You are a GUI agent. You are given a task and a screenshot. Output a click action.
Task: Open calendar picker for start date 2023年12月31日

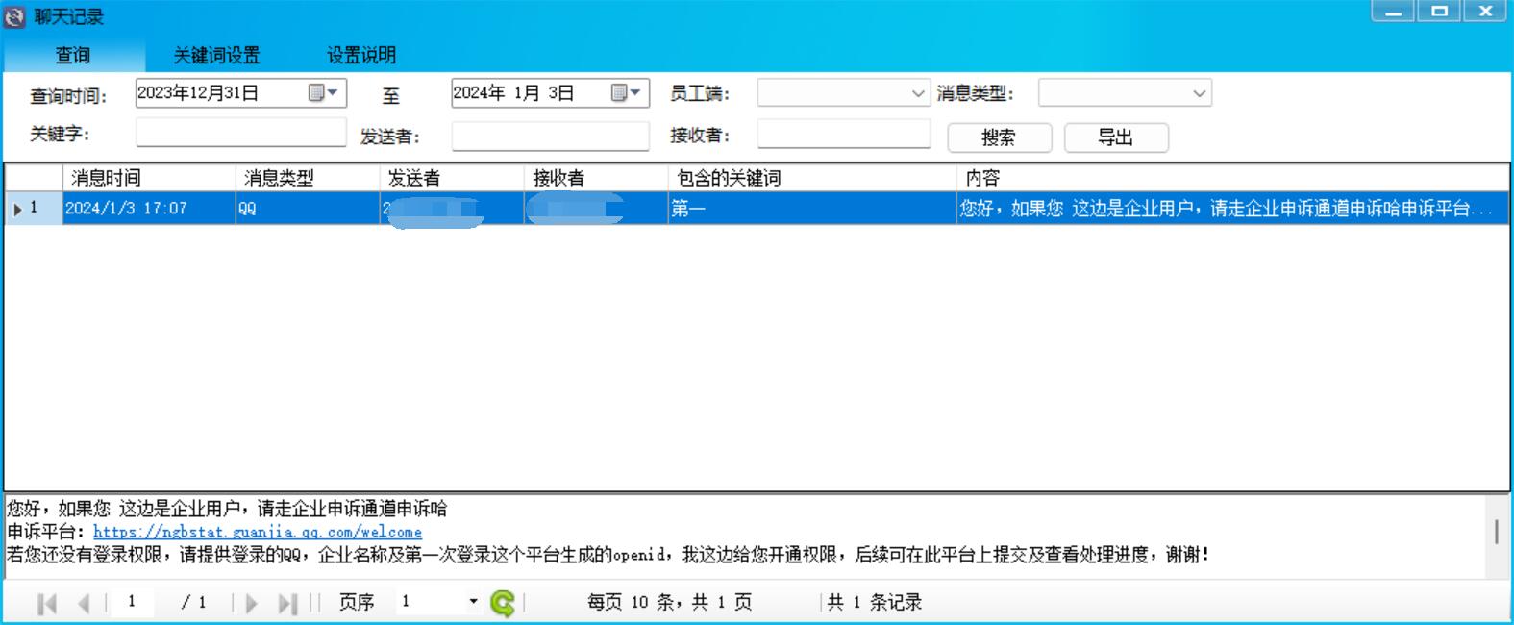322,93
